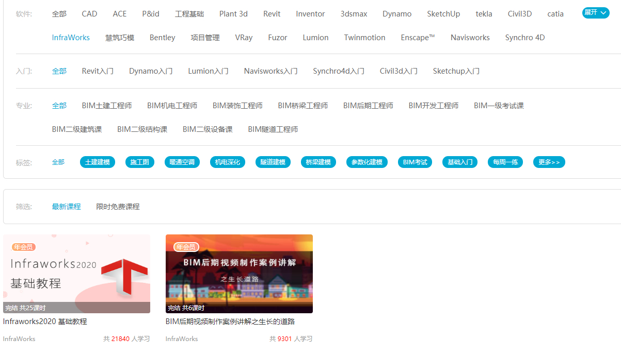The width and height of the screenshot is (621, 356).
Task: Select the ACE software filter
Action: 120,14
